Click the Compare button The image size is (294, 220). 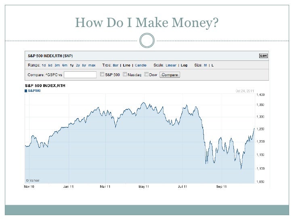click(x=170, y=75)
